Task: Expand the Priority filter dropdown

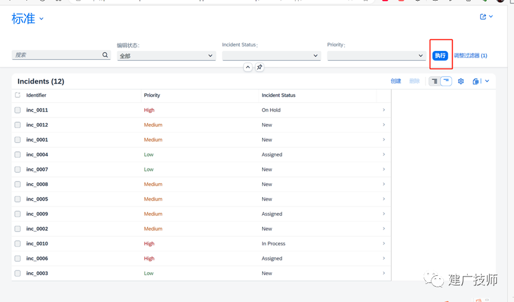Action: pyautogui.click(x=421, y=56)
